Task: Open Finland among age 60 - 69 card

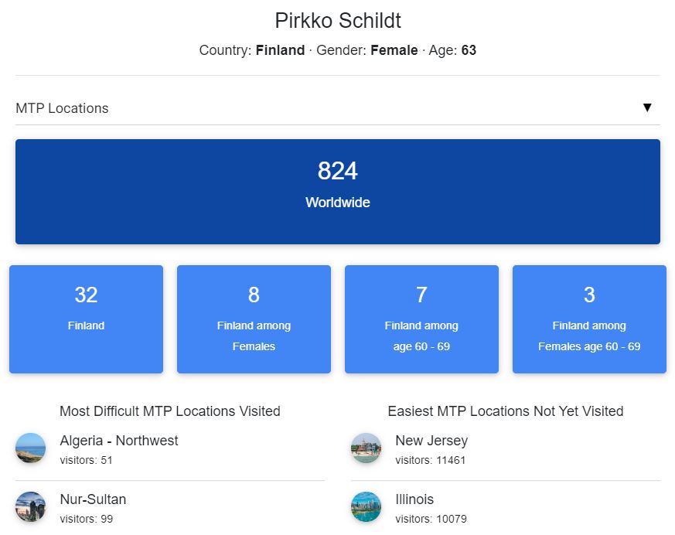Action: pyautogui.click(x=421, y=319)
